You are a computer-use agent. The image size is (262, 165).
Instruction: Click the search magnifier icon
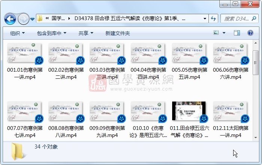coord(254,18)
